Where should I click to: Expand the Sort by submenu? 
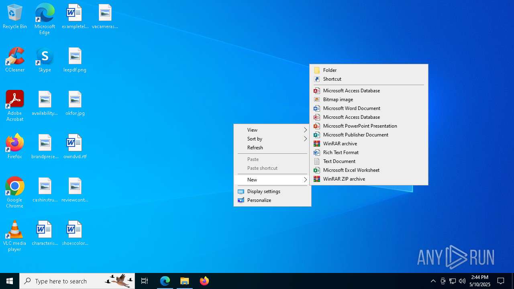(x=272, y=138)
